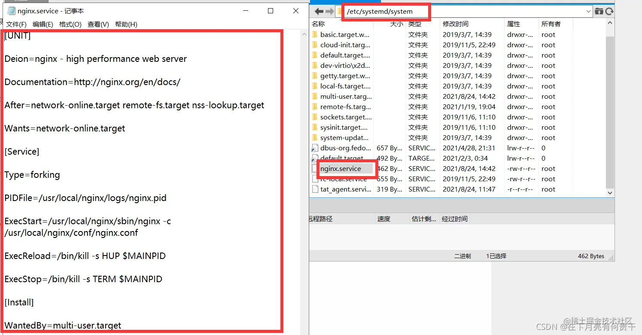The image size is (642, 335).
Task: Select the sysinit.target.... folder icon
Action: pos(315,127)
